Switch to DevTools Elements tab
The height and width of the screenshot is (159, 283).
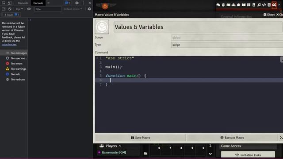(23, 3)
